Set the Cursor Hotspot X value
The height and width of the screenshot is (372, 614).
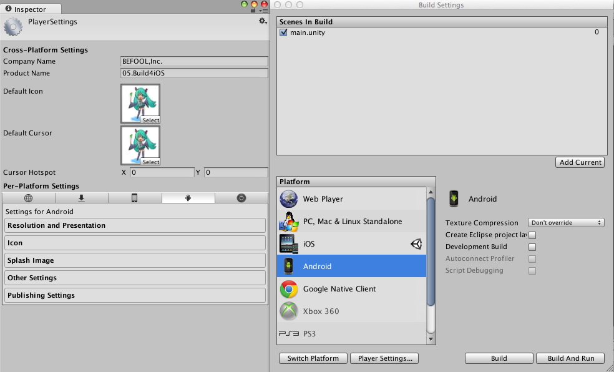(x=162, y=172)
